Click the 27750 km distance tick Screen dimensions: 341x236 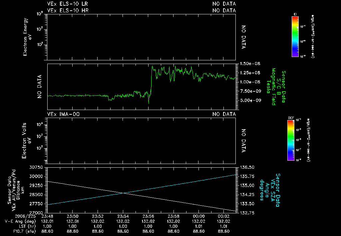tap(36, 204)
